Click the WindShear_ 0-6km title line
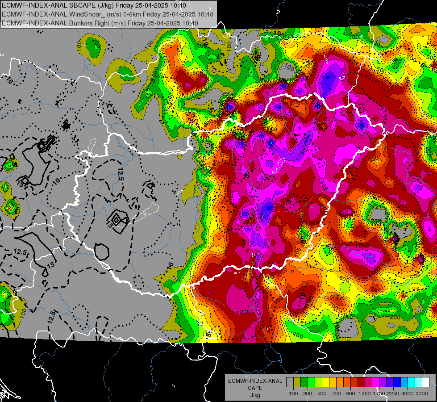 point(107,14)
